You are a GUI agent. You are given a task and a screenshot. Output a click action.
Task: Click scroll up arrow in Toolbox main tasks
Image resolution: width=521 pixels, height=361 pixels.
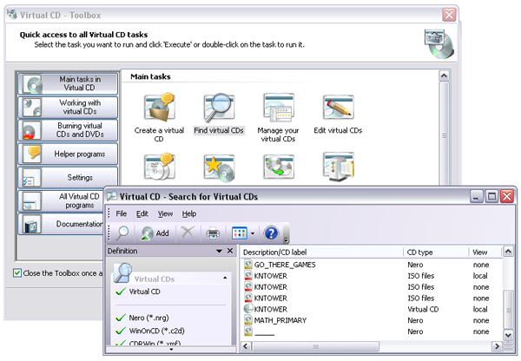pos(444,75)
